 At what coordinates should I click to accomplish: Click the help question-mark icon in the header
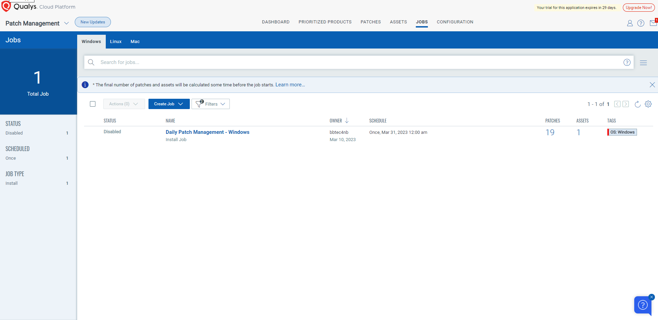pyautogui.click(x=641, y=23)
